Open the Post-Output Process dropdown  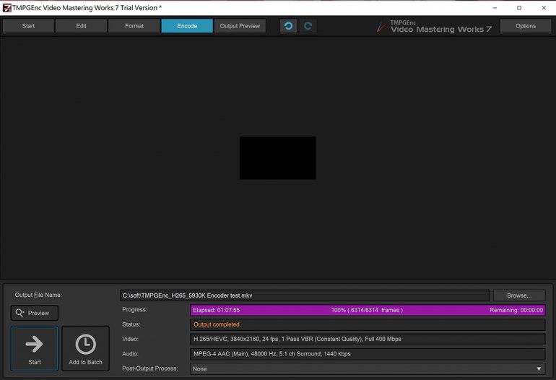tap(368, 368)
